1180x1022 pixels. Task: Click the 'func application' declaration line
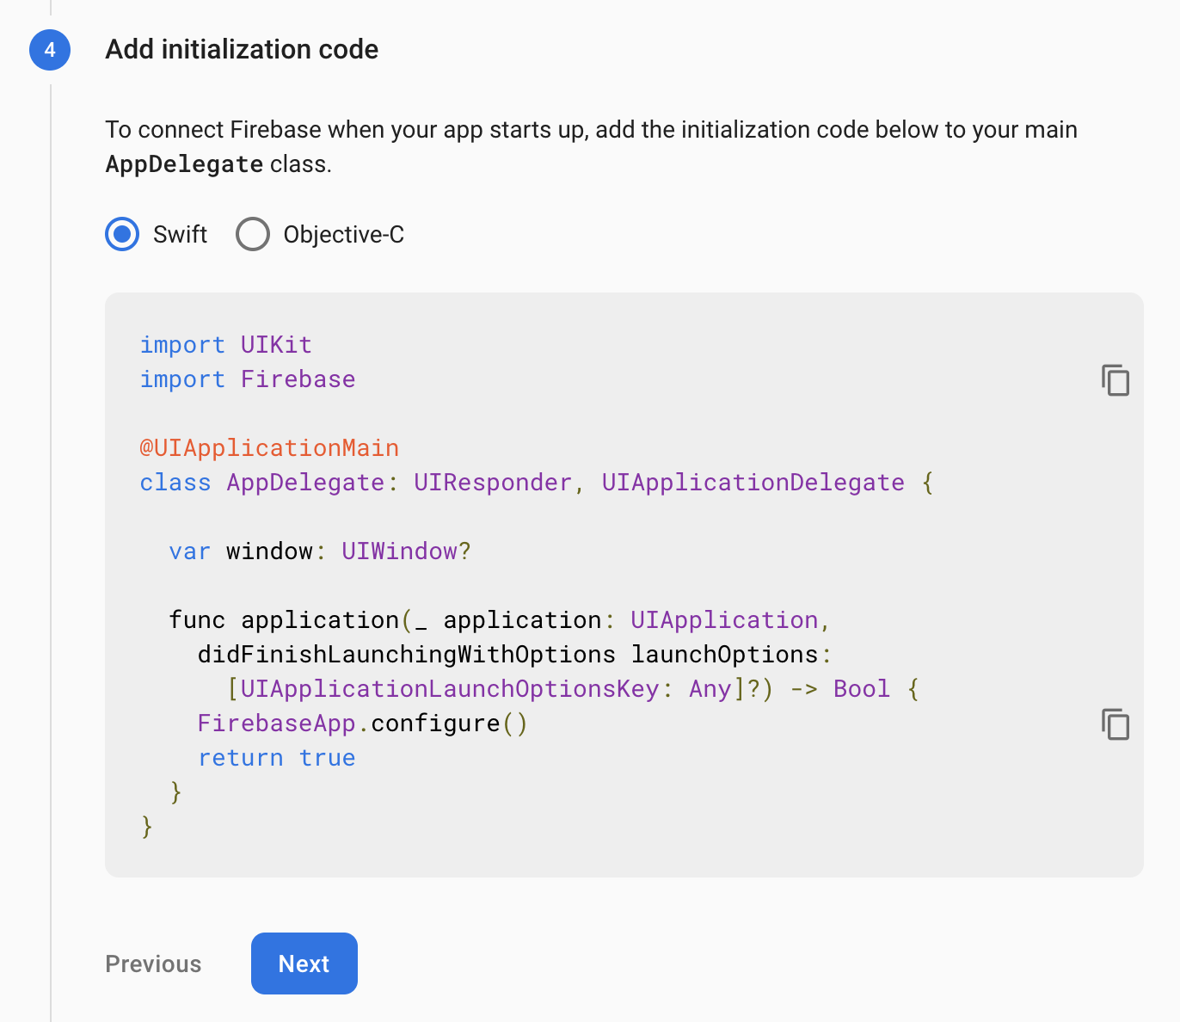[500, 620]
